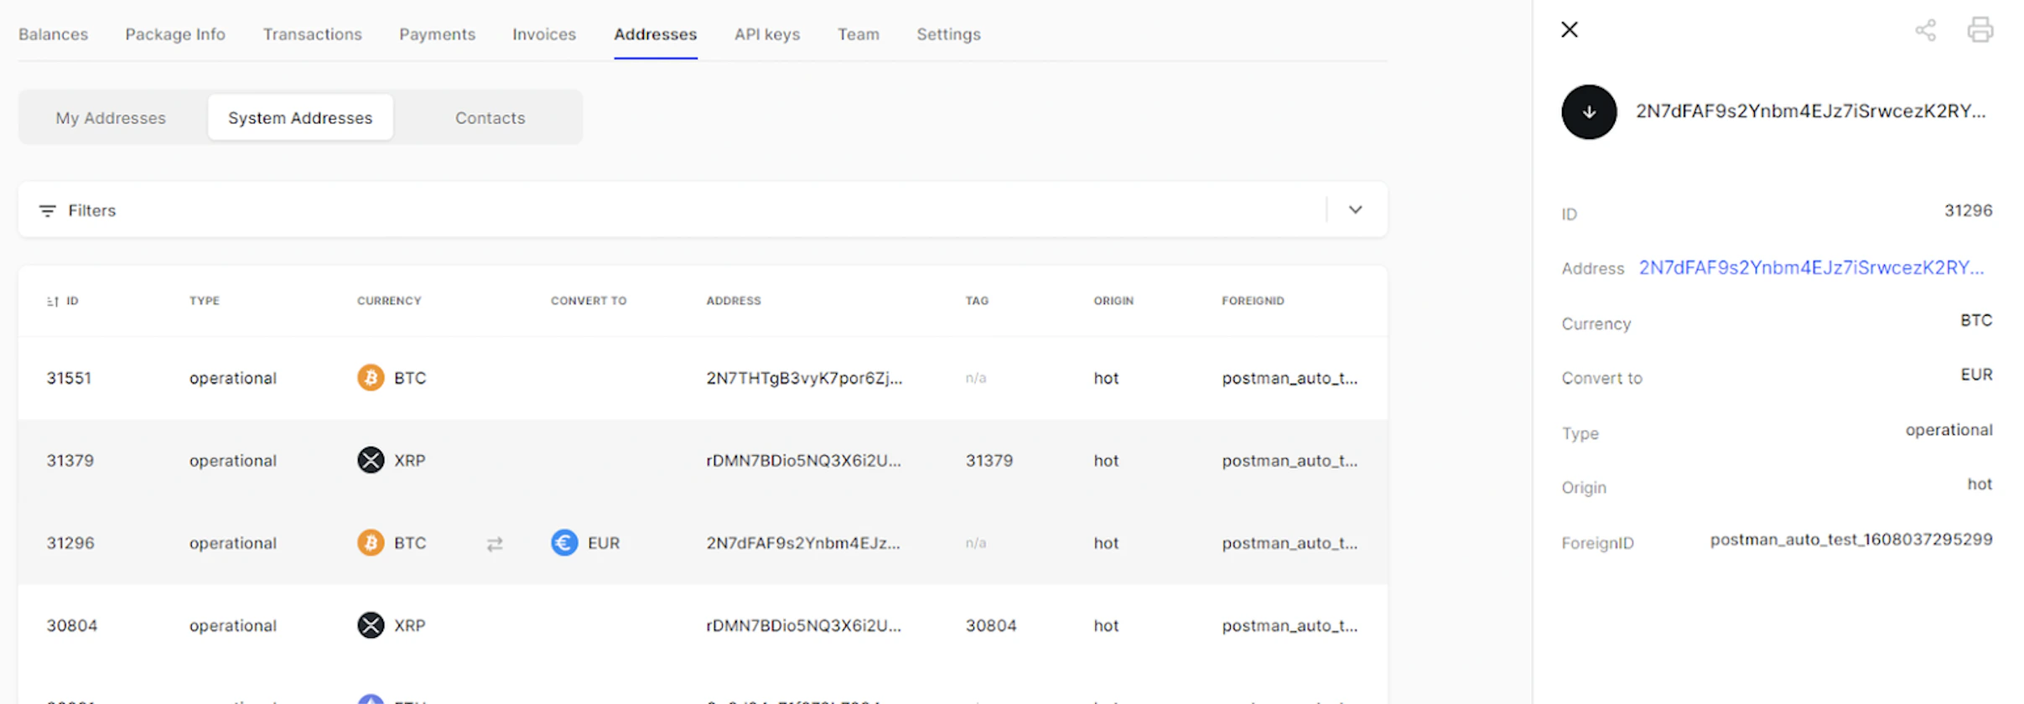Select the Addresses tab
Image resolution: width=2024 pixels, height=704 pixels.
point(656,34)
